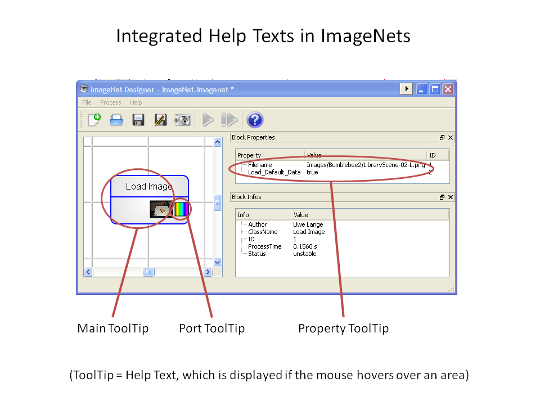Undock the Block Properties panel
Viewport: 540px width, 405px height.
(x=442, y=137)
